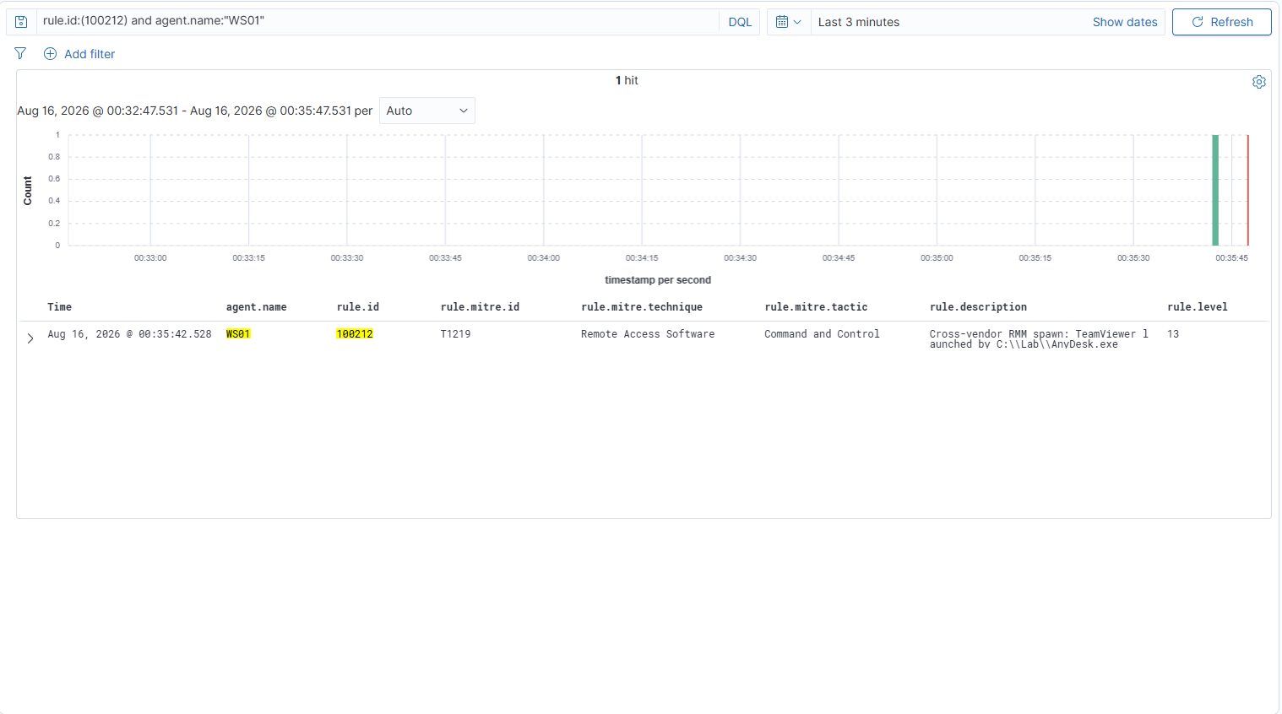
Task: Open the saved queries icon
Action: 21,22
